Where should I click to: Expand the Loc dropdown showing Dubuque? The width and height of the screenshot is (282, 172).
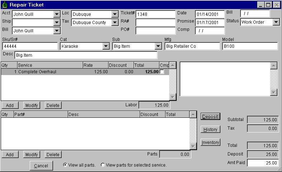pyautogui.click(x=115, y=14)
